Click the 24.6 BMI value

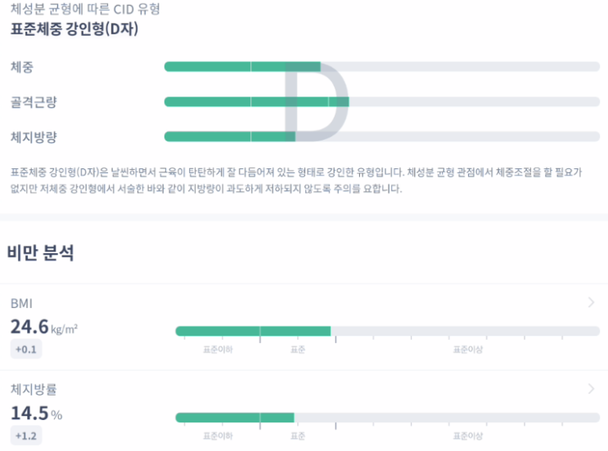(29, 327)
